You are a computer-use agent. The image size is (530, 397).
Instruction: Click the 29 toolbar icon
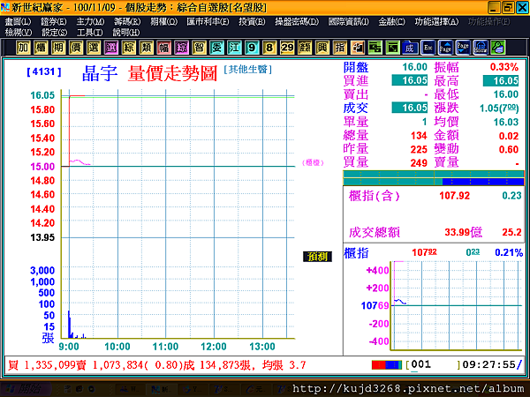pyautogui.click(x=287, y=48)
